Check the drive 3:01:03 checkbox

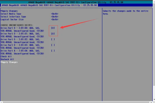[x=53, y=45]
